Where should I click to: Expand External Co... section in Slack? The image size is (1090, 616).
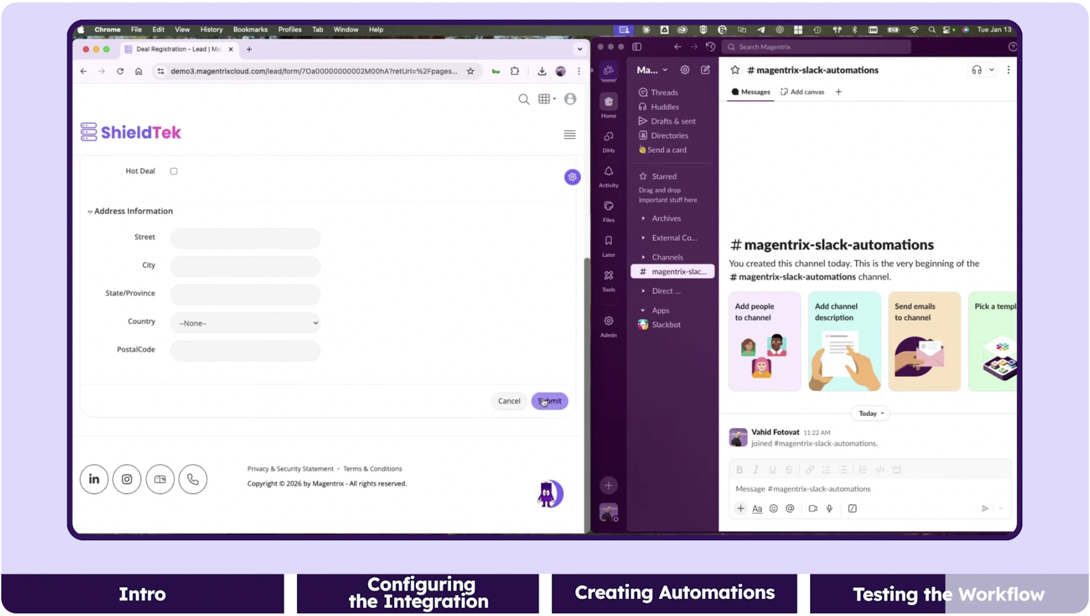click(x=643, y=238)
